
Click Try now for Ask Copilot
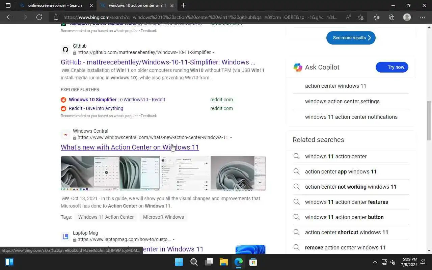pyautogui.click(x=392, y=67)
